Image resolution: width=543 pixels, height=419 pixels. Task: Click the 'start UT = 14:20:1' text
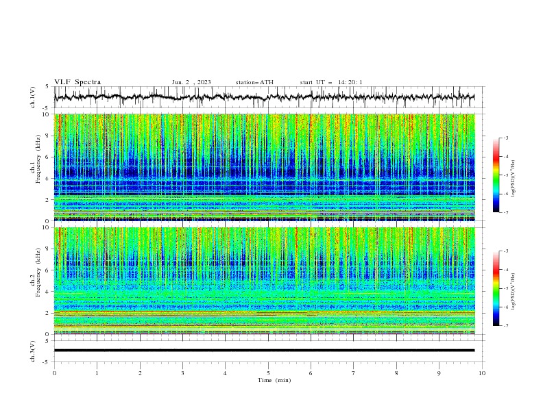[x=331, y=82]
